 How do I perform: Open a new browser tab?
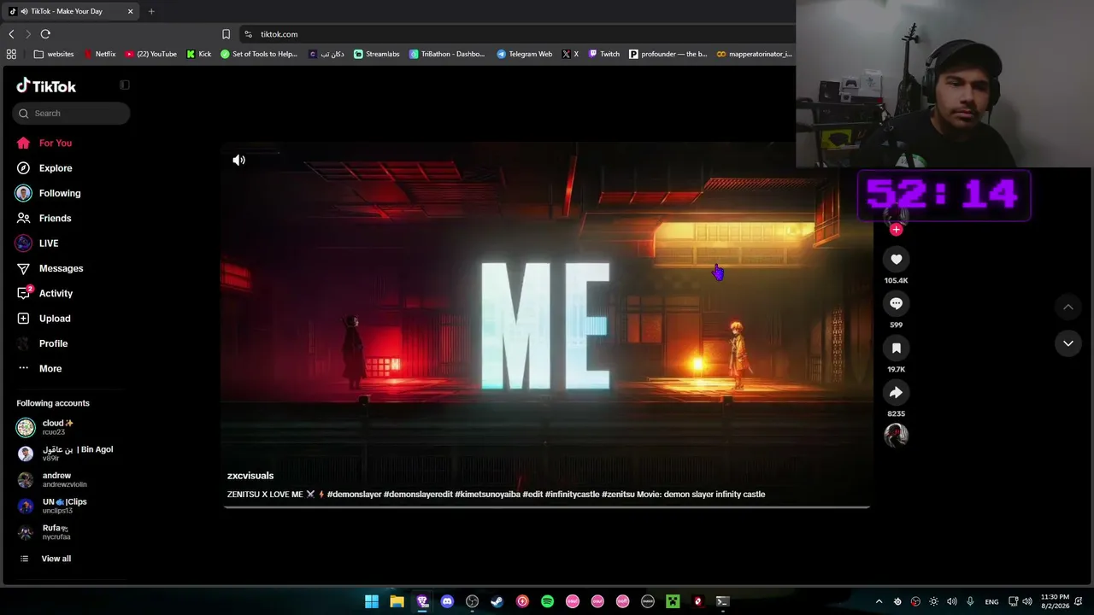point(151,11)
